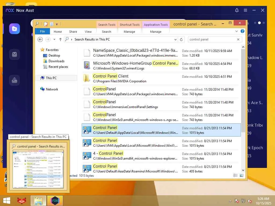Open Manage tab under Application Tools
Viewport: 275px width, 206px height.
coord(156,32)
